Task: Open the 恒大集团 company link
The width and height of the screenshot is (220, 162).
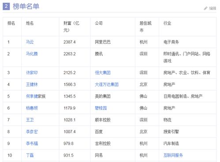Action: 103,72
